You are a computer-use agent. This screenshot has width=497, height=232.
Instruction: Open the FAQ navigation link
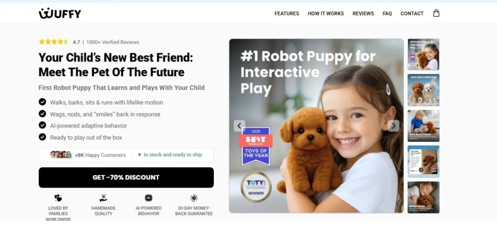[x=387, y=13]
